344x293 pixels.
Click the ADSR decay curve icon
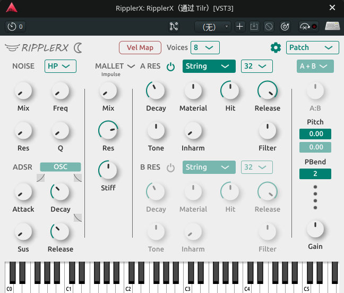pos(78,178)
